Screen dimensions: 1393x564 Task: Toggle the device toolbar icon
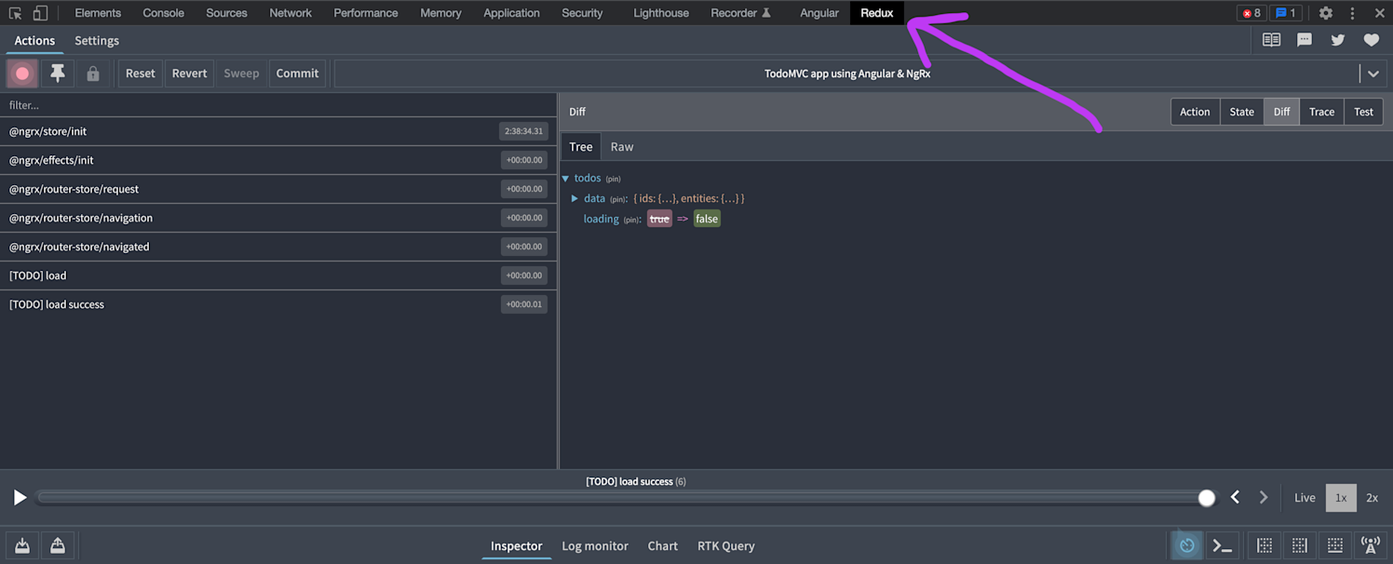tap(40, 13)
